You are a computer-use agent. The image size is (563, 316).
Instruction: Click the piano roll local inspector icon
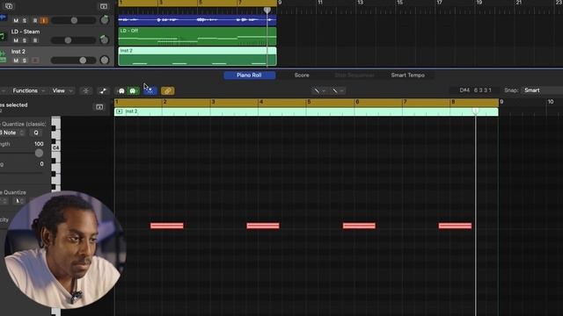point(99,107)
